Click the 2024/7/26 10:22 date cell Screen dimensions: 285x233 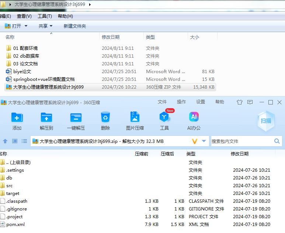(119, 87)
